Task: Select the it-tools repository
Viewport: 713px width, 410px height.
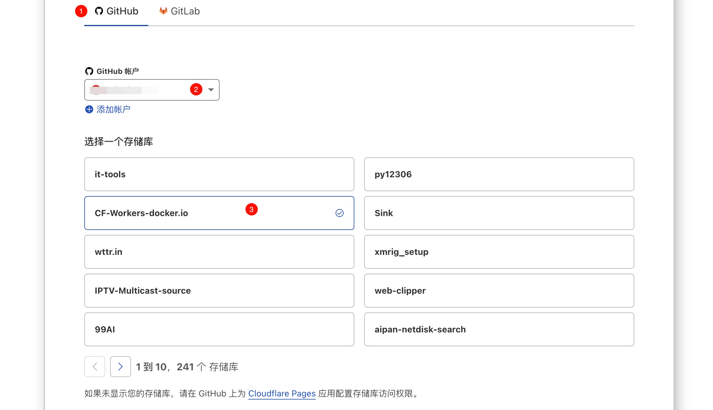Action: point(219,174)
